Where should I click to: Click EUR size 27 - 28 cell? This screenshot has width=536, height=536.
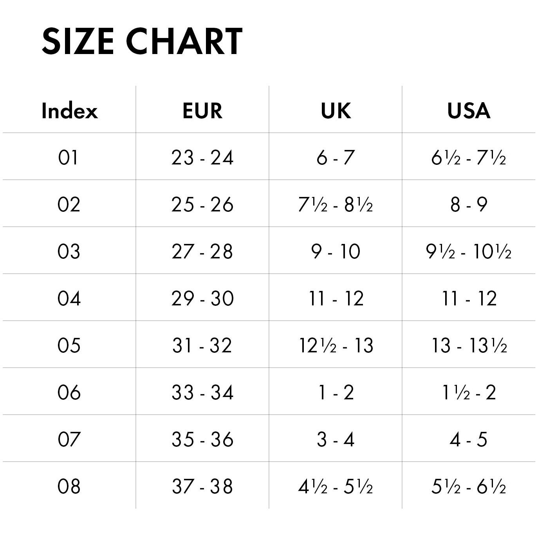click(x=202, y=252)
